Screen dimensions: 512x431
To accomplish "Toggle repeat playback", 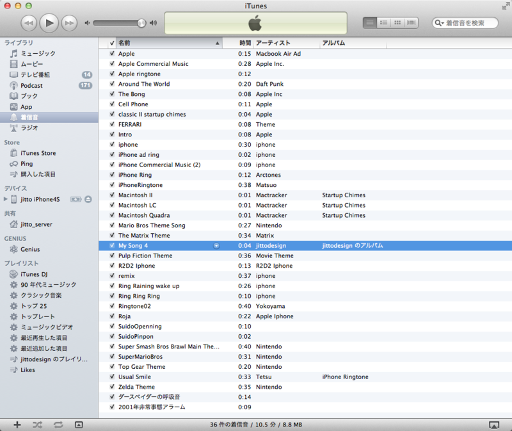I will click(x=58, y=425).
